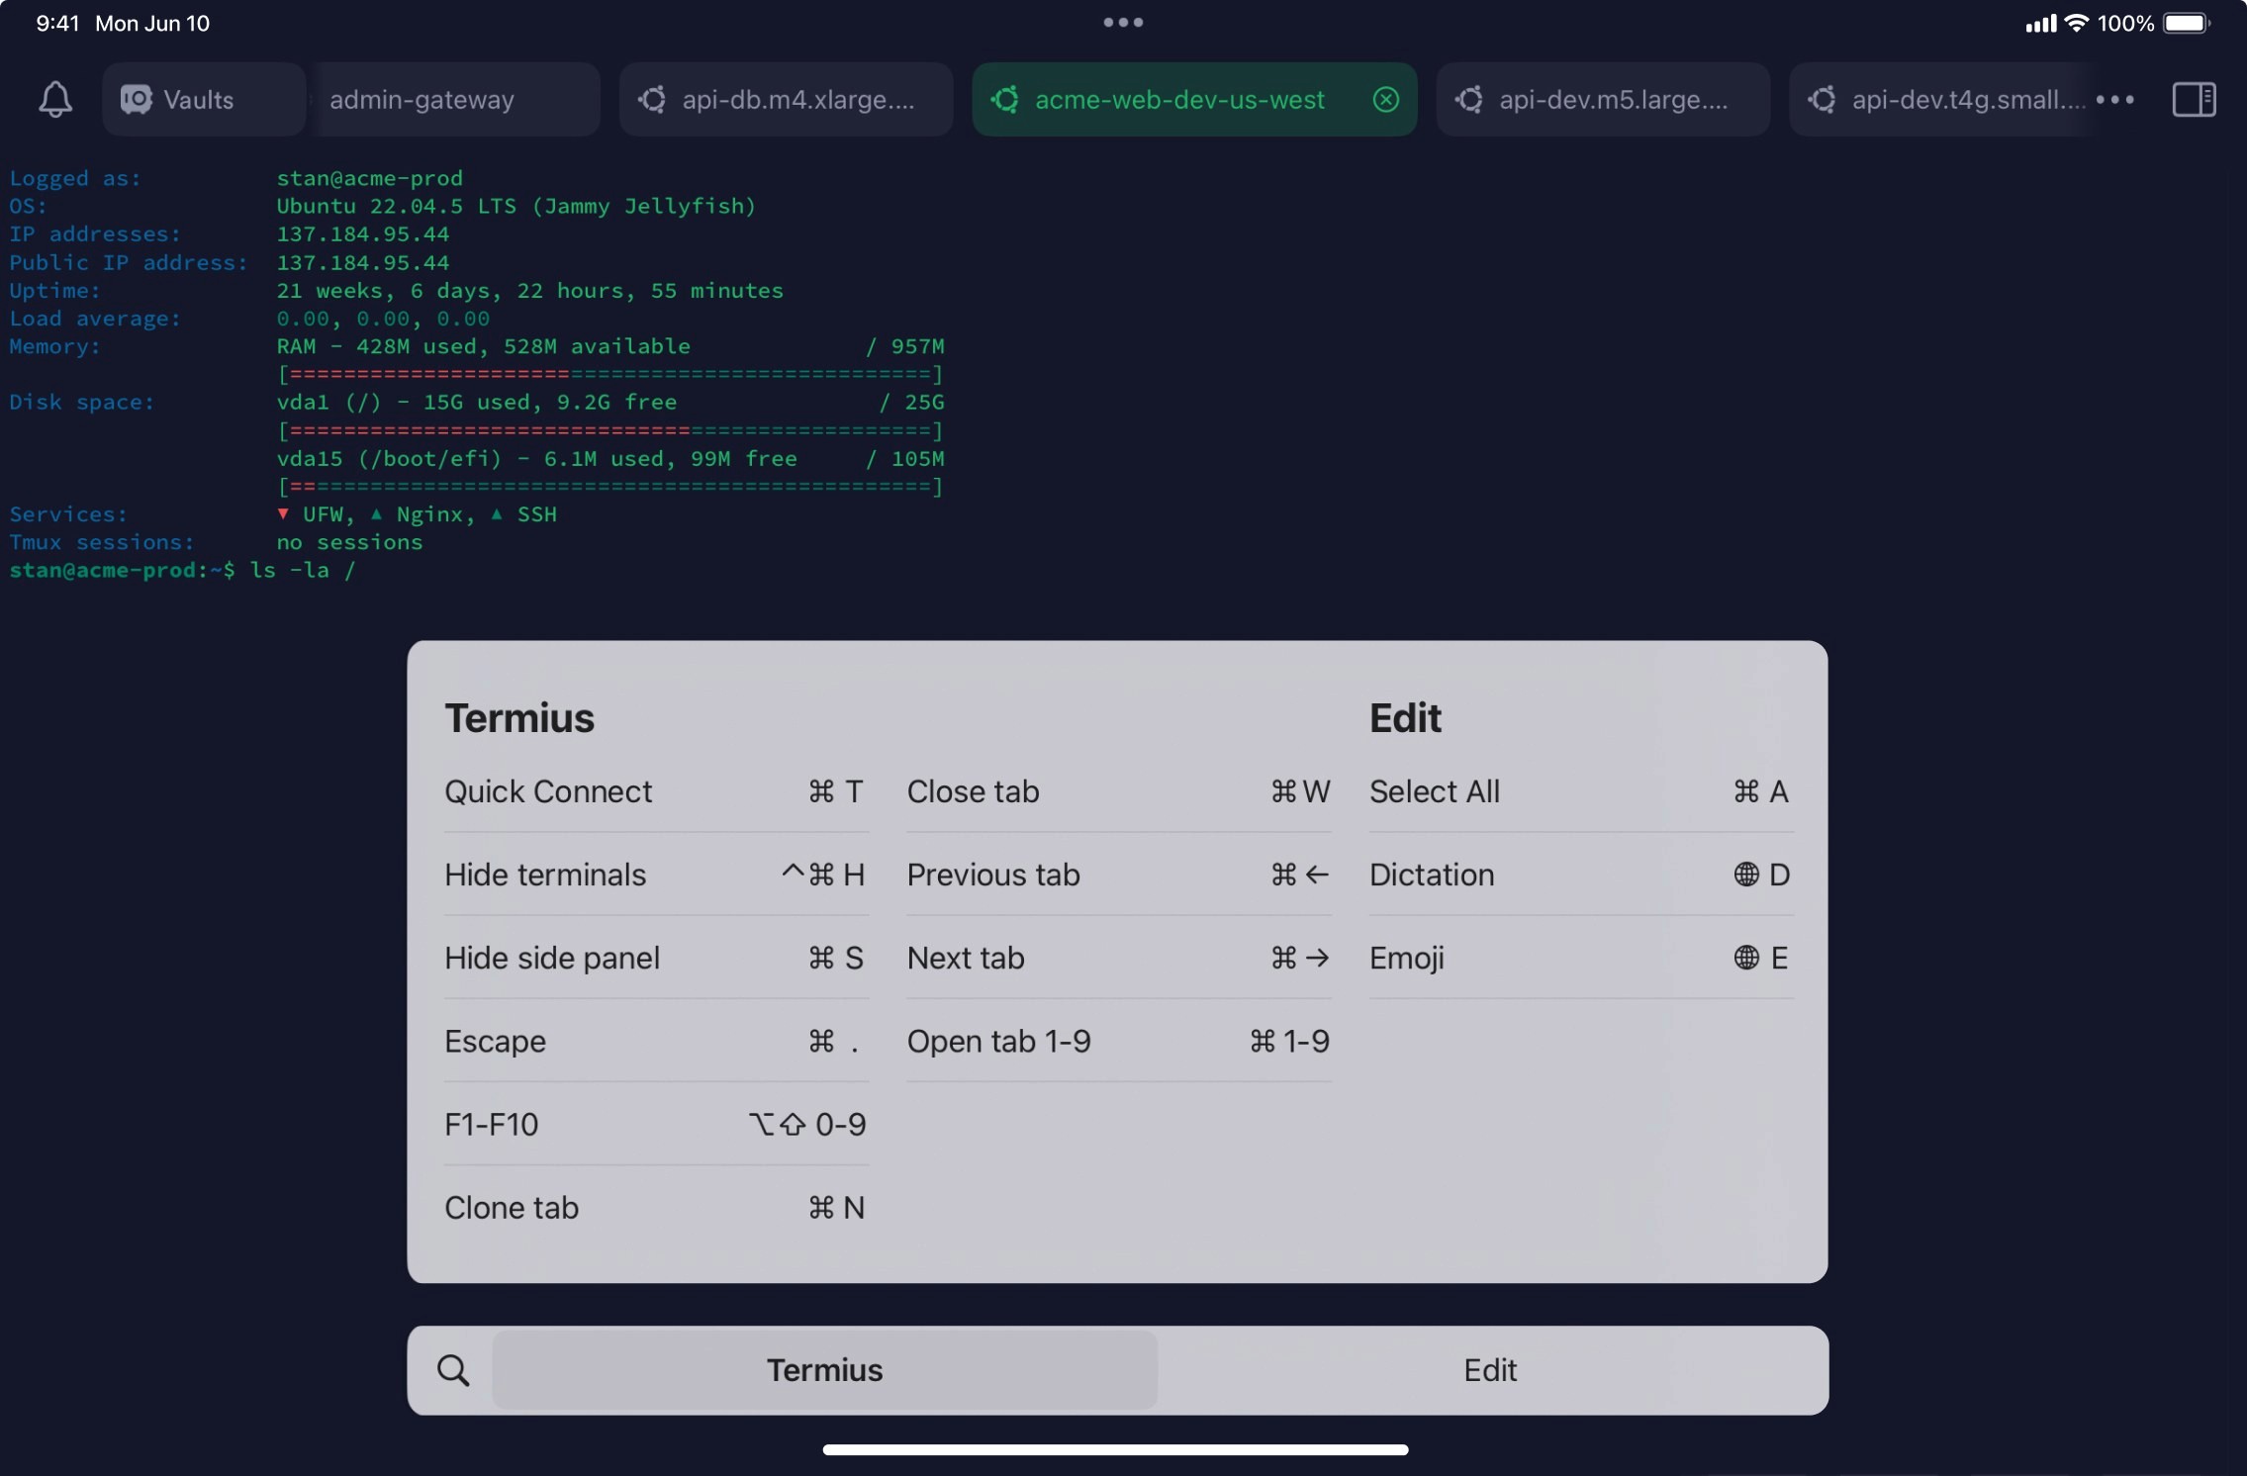Click the vda15 boot/efi usage bar
Viewport: 2247px width, 1476px height.
click(609, 486)
